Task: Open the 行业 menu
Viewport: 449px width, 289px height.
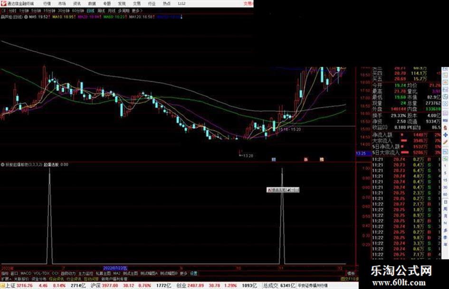Action: click(152, 4)
